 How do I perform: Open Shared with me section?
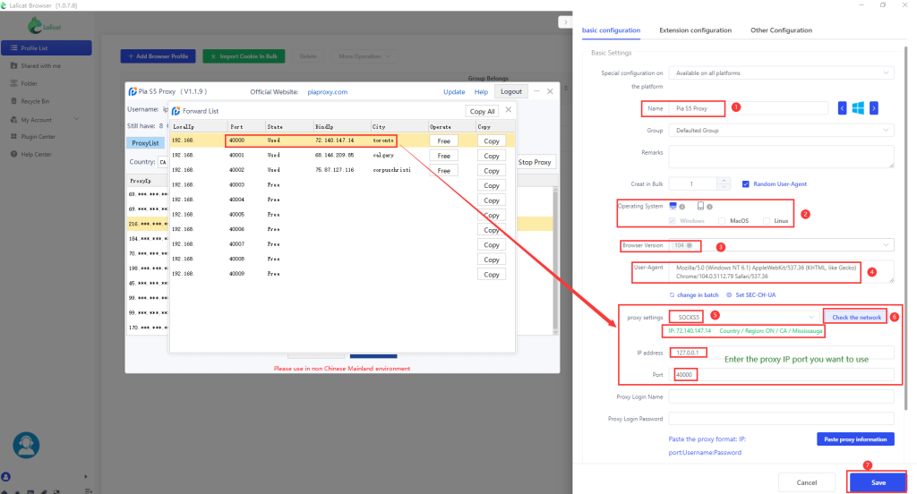(x=36, y=66)
